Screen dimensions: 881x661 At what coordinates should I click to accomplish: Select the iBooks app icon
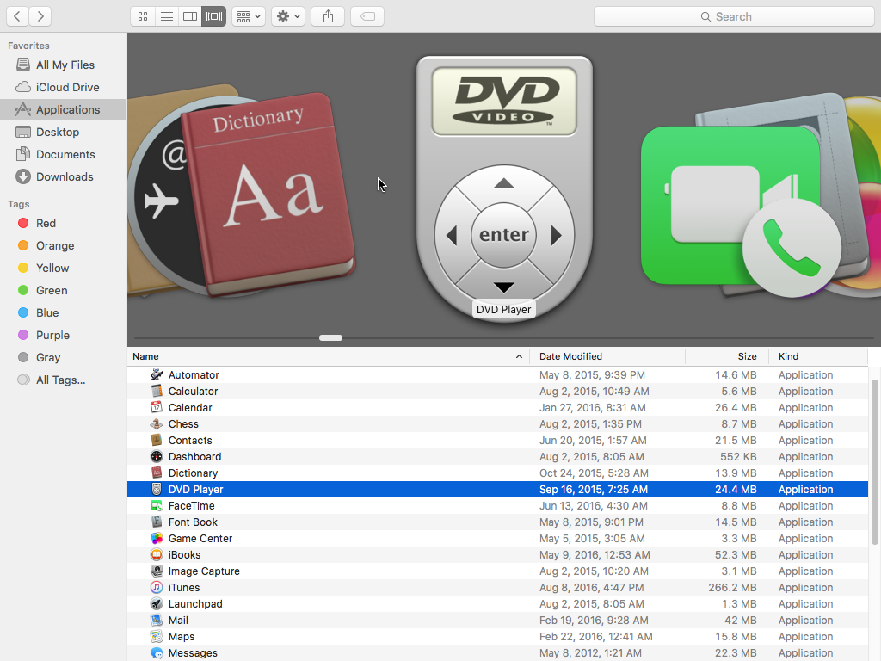pos(157,554)
